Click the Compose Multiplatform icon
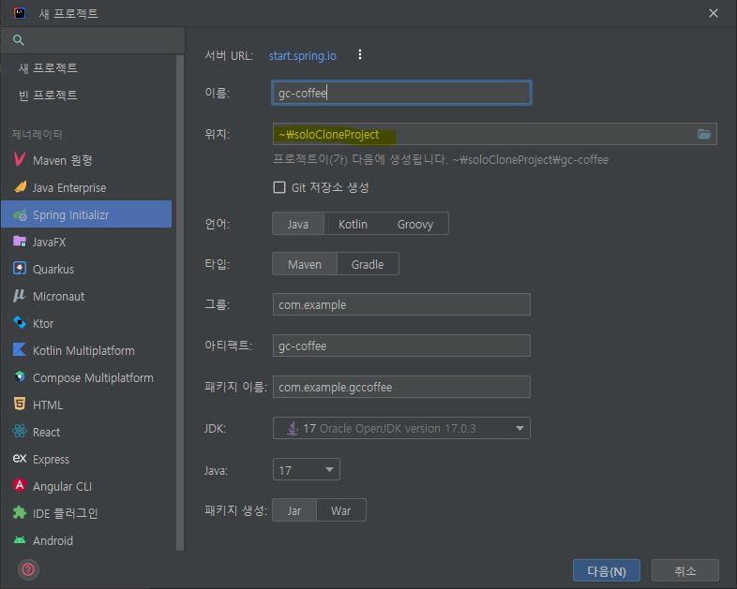This screenshot has width=737, height=589. tap(20, 376)
